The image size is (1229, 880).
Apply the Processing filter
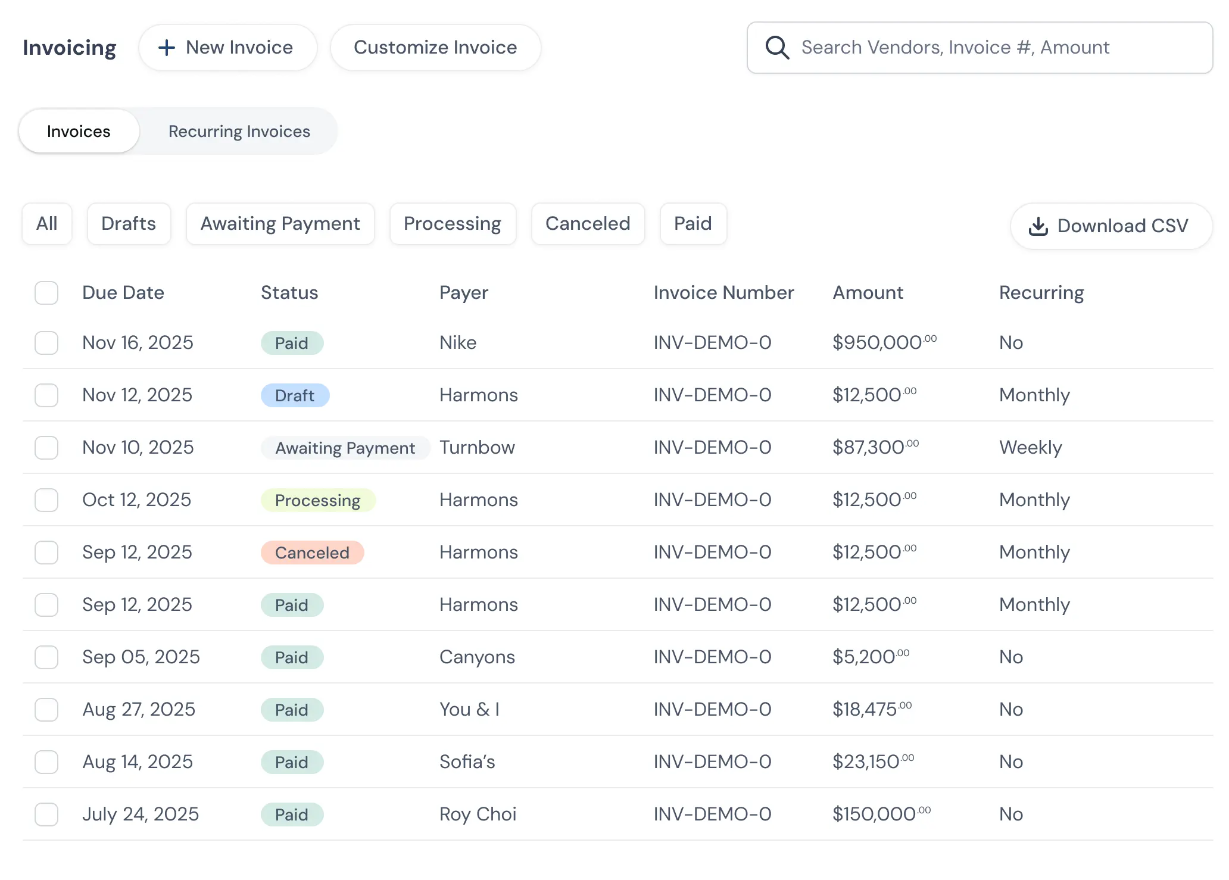coord(452,224)
